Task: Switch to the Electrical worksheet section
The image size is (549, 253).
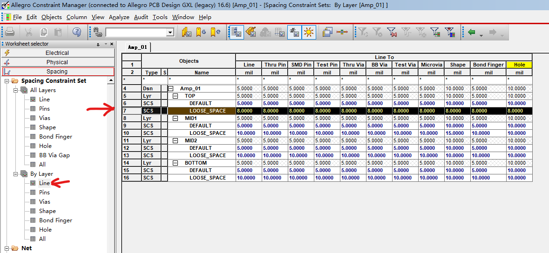Action: [57, 53]
